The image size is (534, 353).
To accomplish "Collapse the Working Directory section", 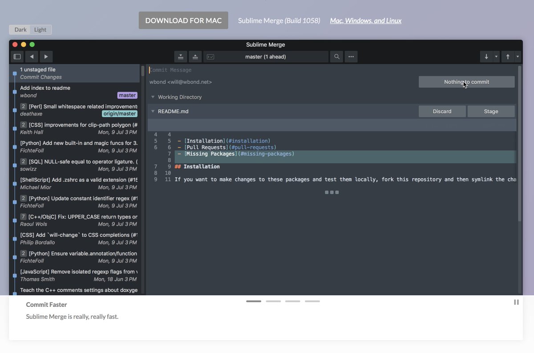I will click(153, 97).
